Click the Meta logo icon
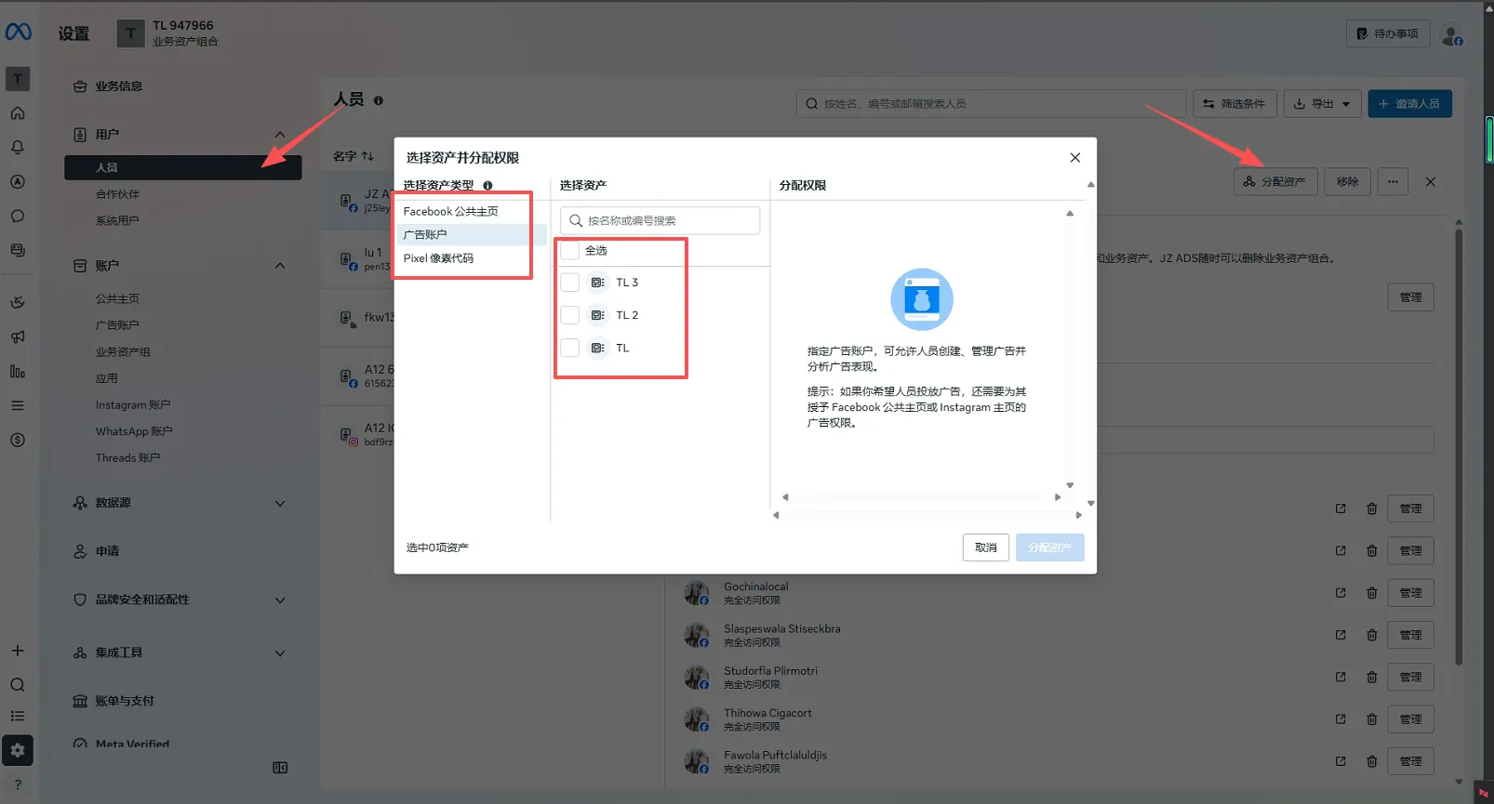Screen dimensions: 1494x804 coord(18,33)
